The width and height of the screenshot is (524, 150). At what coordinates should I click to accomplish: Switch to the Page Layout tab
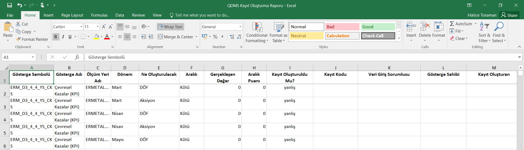click(72, 15)
